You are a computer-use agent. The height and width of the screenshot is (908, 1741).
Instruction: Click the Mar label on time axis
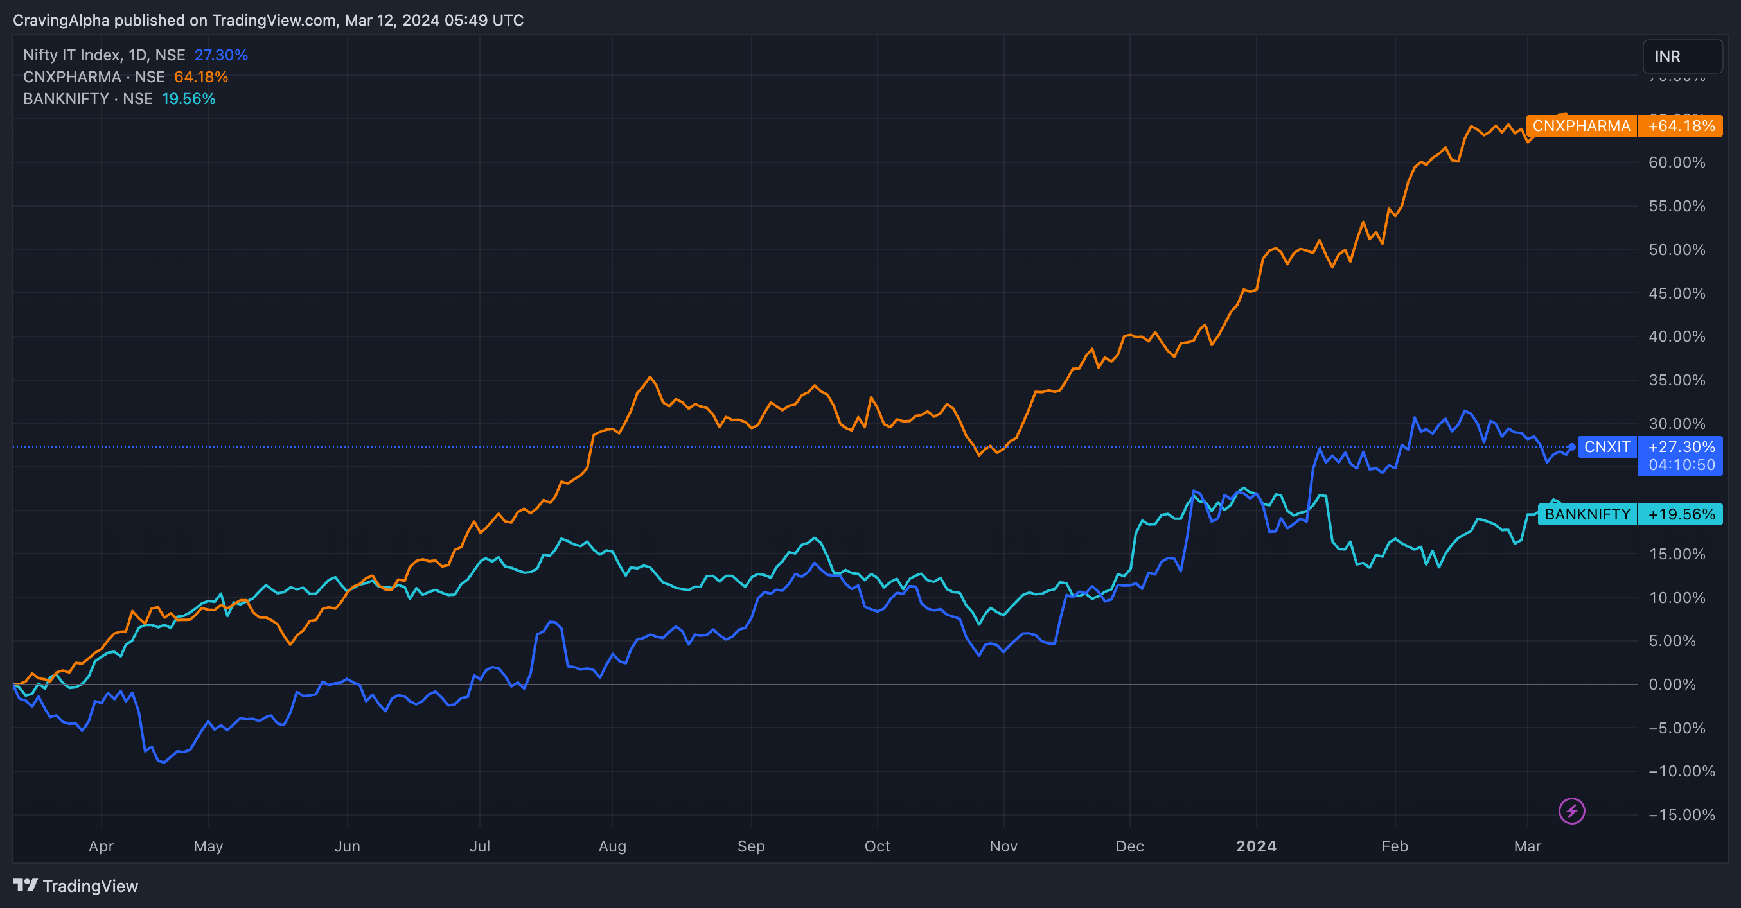tap(1528, 846)
